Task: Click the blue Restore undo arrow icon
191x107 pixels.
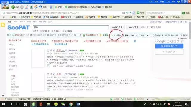Action: [40, 7]
